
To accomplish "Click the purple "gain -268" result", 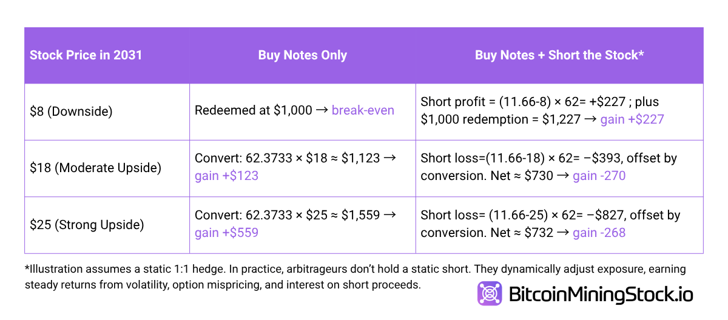I will tap(599, 233).
